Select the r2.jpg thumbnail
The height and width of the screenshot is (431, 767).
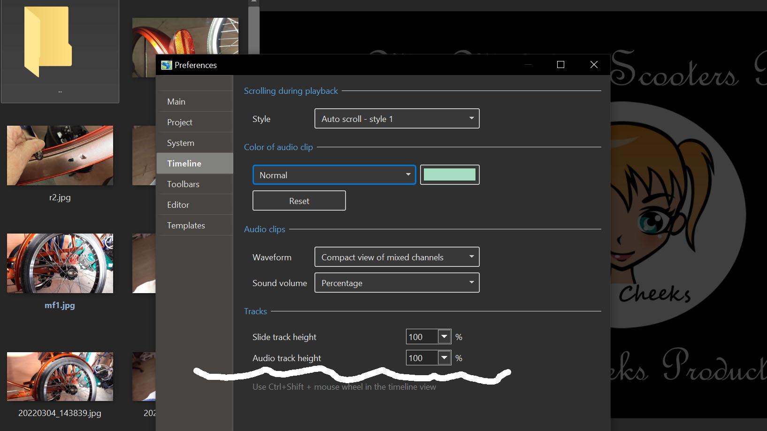tap(60, 156)
